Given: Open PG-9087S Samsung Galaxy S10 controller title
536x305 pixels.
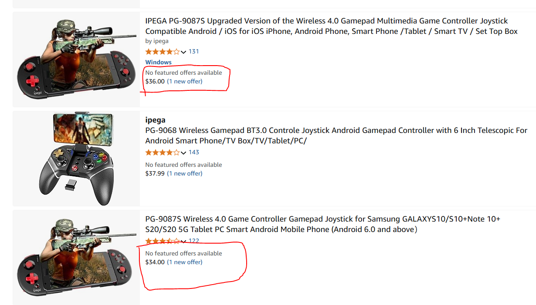Looking at the screenshot, I should tap(322, 224).
